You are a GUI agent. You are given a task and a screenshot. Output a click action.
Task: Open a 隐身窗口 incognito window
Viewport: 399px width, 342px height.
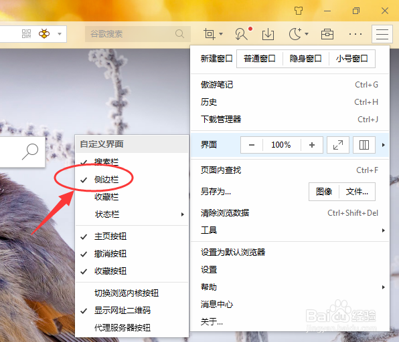point(306,59)
